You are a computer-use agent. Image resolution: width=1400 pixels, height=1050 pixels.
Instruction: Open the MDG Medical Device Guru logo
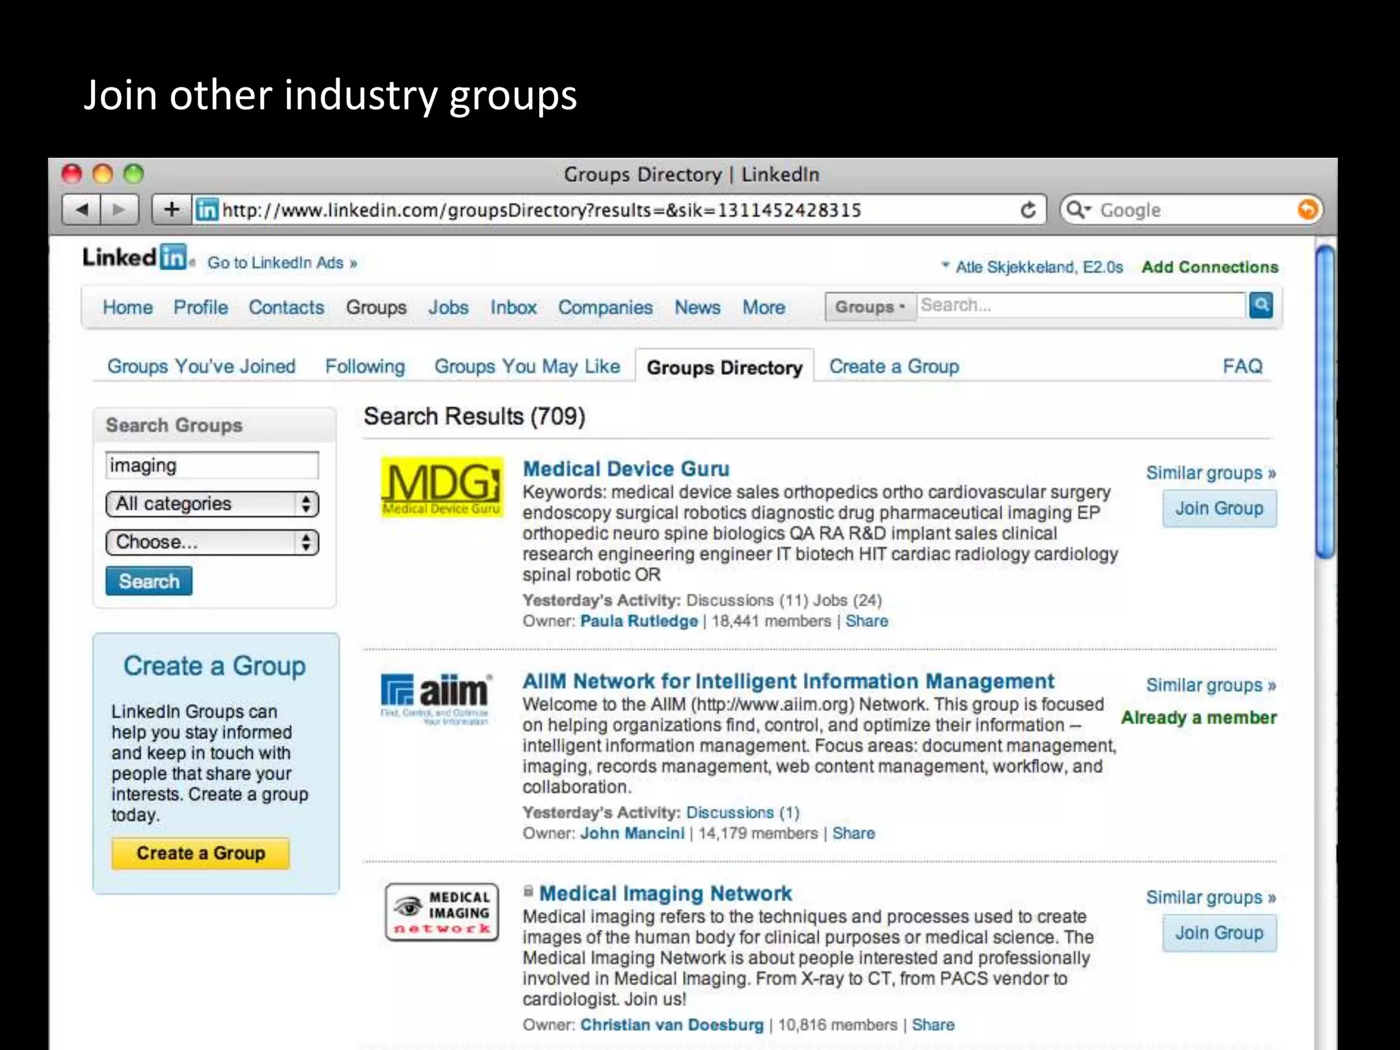(442, 487)
